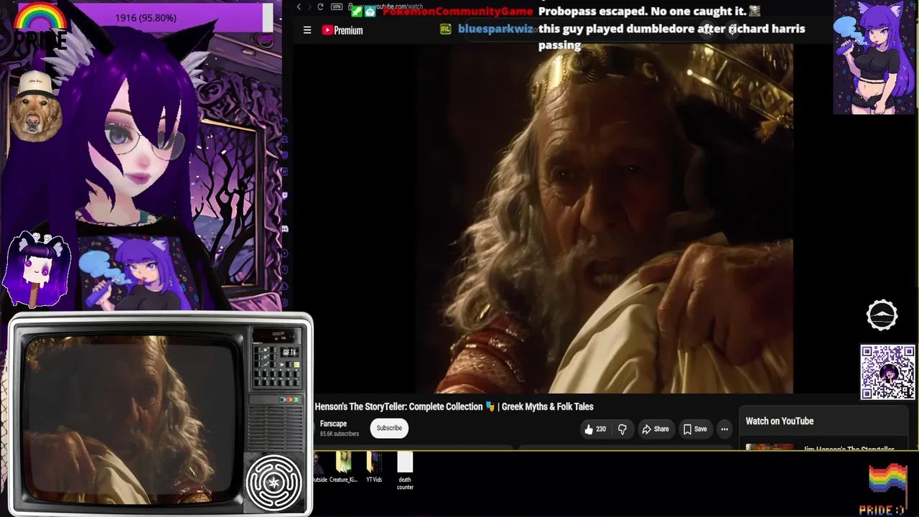Subscribe to the Farscape channel

(389, 428)
